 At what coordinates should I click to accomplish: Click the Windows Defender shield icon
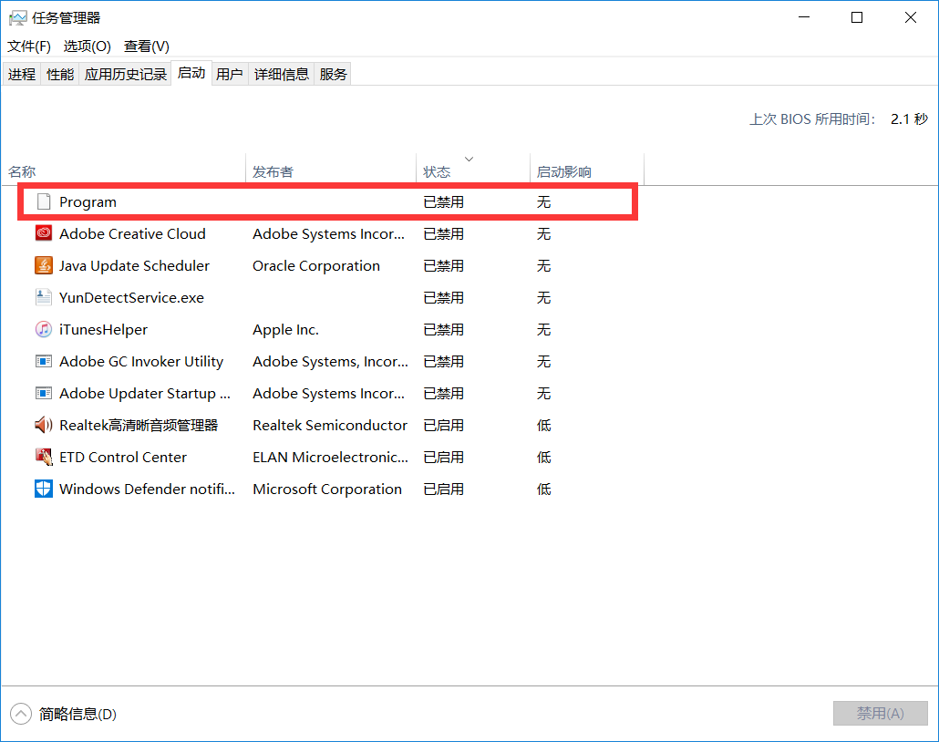[43, 489]
